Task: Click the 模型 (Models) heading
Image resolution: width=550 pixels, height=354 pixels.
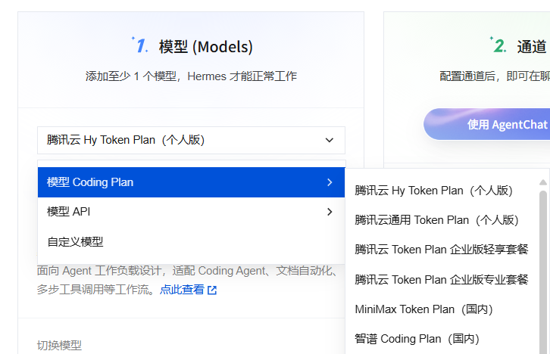Action: pos(206,47)
